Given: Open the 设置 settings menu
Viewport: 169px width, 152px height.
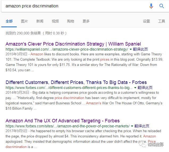Looking at the screenshot, I should [x=146, y=21].
